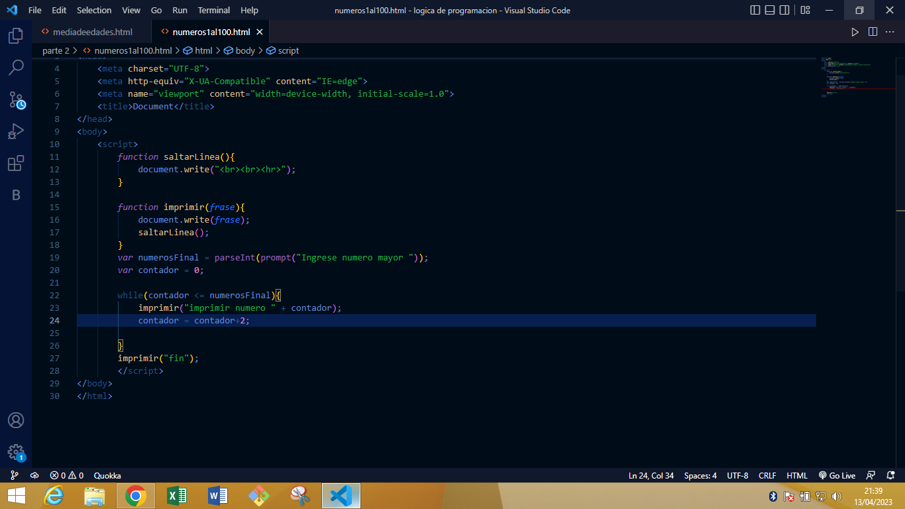Open Customize Layout icon in title bar

point(806,10)
